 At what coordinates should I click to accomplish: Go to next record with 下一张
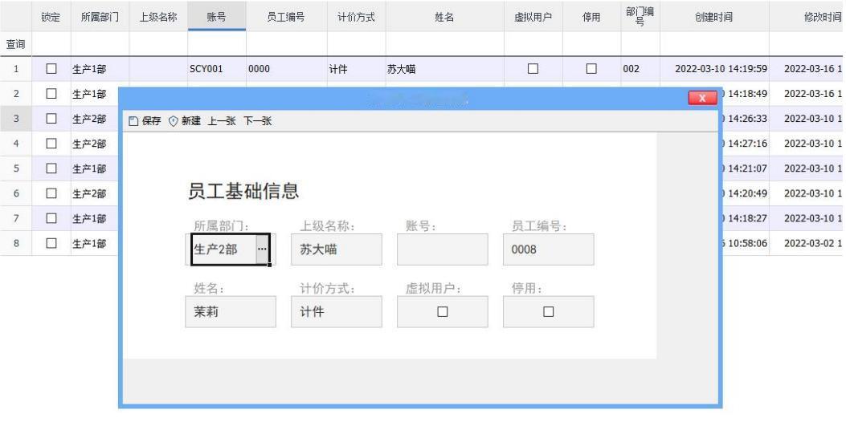click(257, 121)
